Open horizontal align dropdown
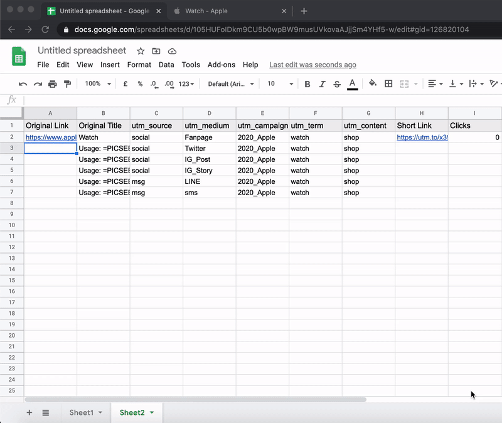This screenshot has height=423, width=502. [x=435, y=84]
